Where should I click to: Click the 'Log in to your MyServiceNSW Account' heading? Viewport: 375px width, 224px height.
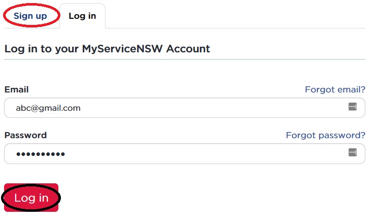coord(107,49)
